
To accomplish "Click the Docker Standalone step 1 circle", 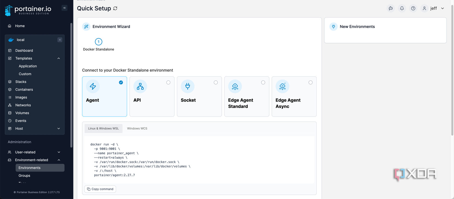I will 99,42.
